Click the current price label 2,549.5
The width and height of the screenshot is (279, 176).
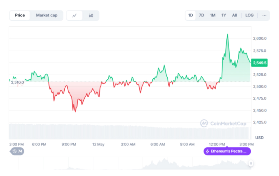pyautogui.click(x=259, y=63)
